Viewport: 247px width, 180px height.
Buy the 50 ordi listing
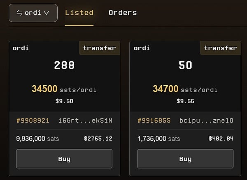click(x=185, y=159)
